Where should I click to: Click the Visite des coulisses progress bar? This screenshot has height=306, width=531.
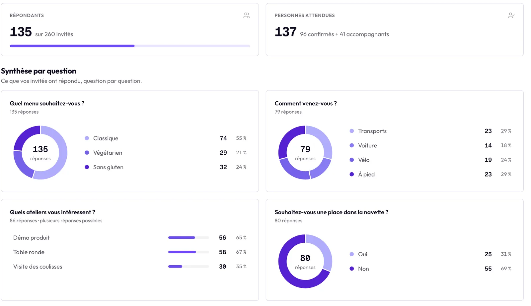(x=189, y=267)
